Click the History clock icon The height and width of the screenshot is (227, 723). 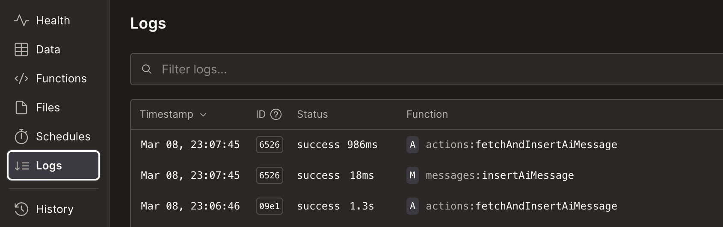[x=21, y=209]
